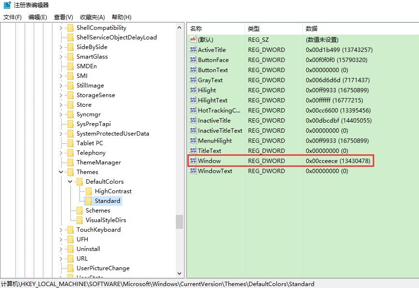419x288 pixels.
Task: Collapse the DefaultColors tree node
Action: click(x=70, y=182)
